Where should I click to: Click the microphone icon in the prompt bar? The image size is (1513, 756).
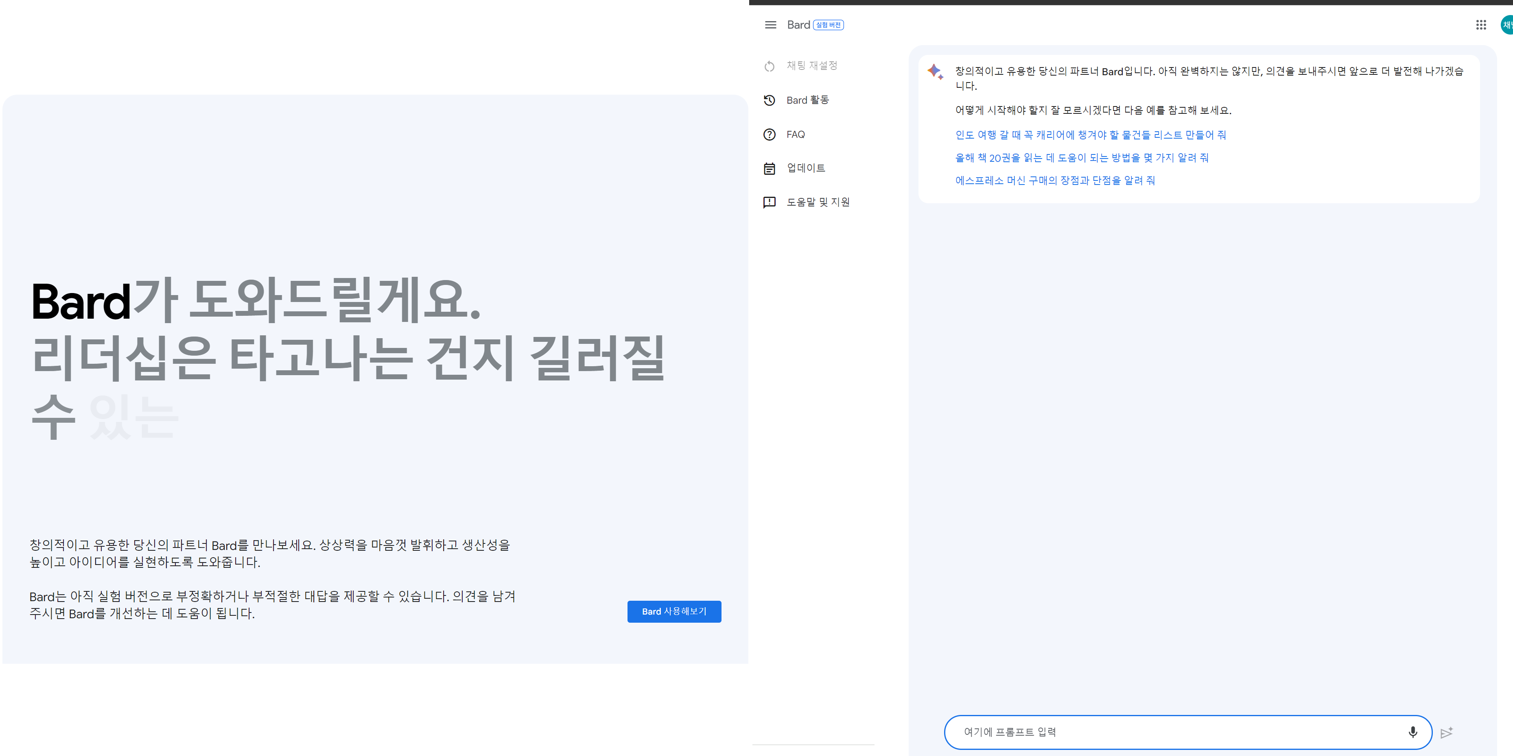click(x=1412, y=732)
